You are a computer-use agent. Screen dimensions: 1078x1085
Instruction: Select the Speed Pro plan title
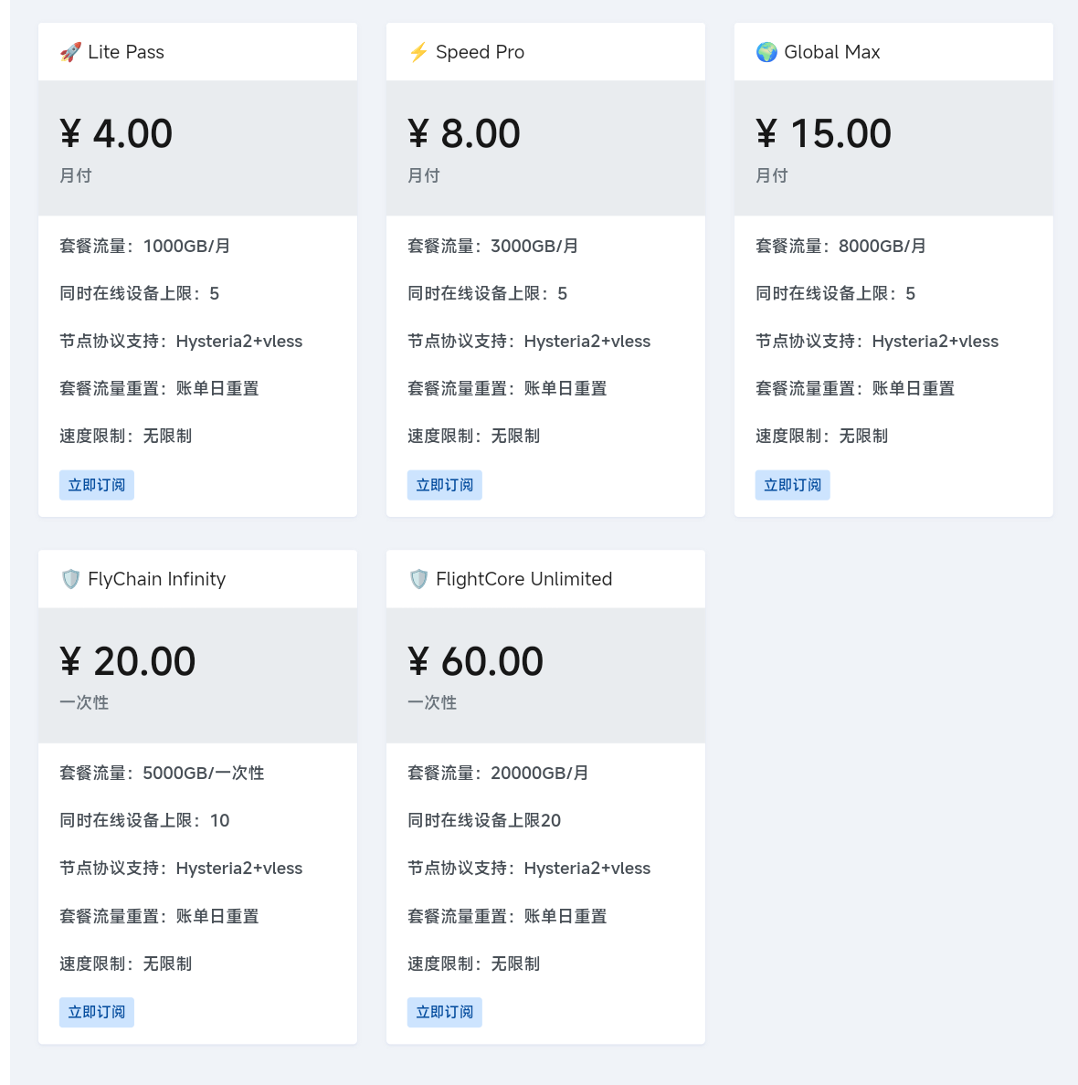tap(480, 52)
